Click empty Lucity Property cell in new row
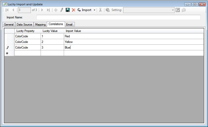Screen dimensions: 208x127 28,53
